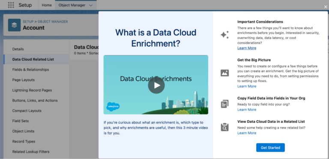The image size is (329, 159).
Task: Open Lightning Record Pages in sidebar
Action: (36, 90)
